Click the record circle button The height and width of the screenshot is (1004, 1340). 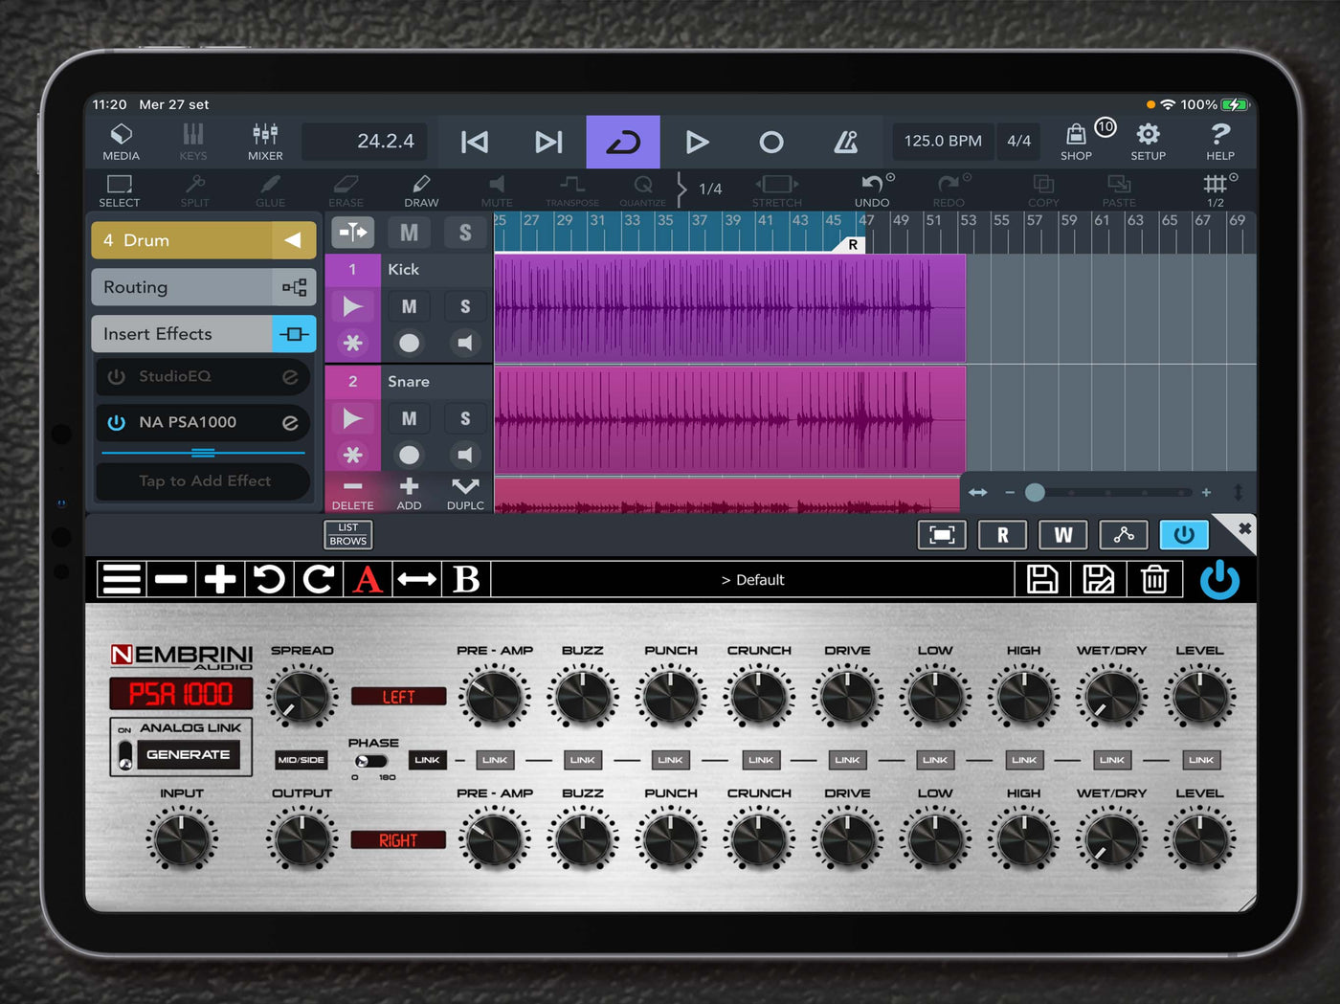(x=771, y=143)
